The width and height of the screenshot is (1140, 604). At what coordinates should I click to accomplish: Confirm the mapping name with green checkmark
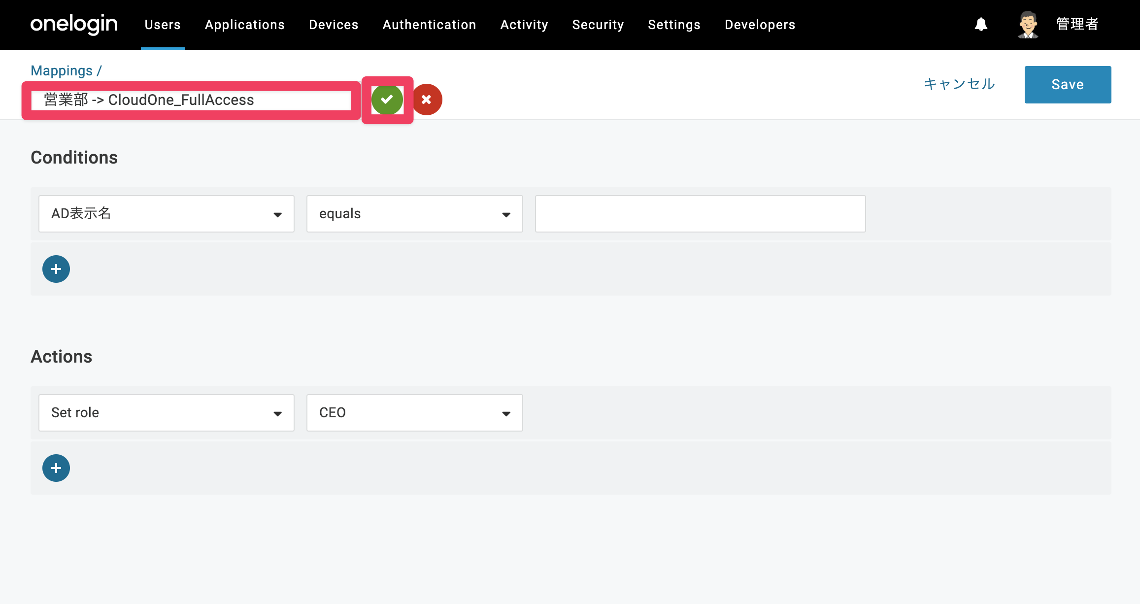(387, 100)
